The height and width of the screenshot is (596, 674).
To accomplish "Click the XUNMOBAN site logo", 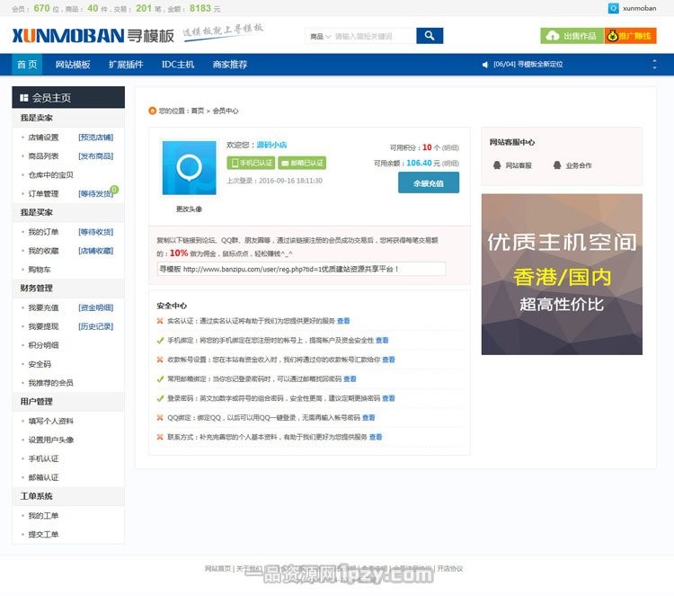I will (93, 36).
